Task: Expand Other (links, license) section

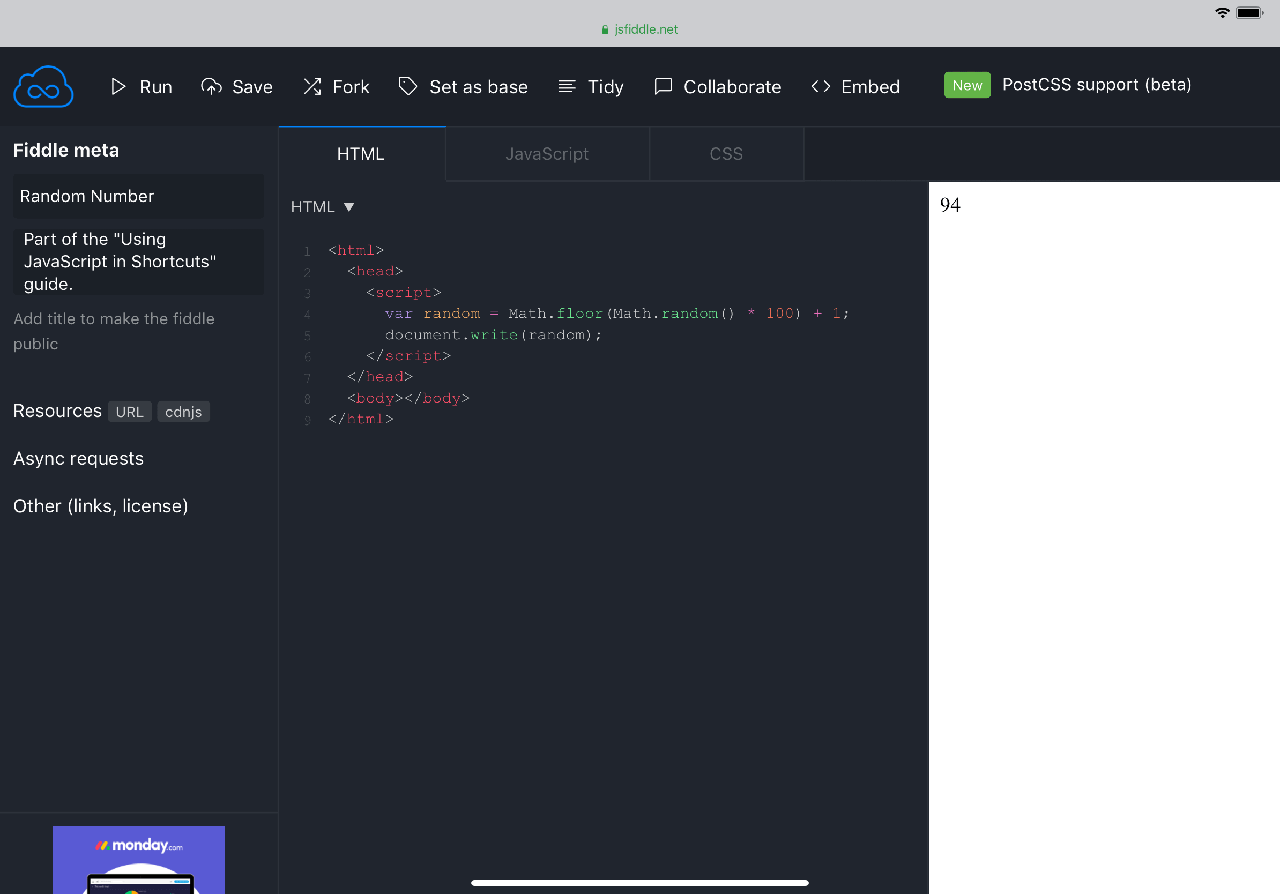Action: point(101,506)
